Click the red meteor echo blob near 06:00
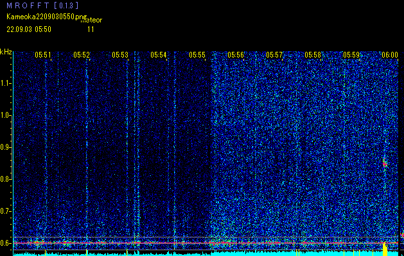The height and width of the screenshot is (256, 404). click(385, 163)
